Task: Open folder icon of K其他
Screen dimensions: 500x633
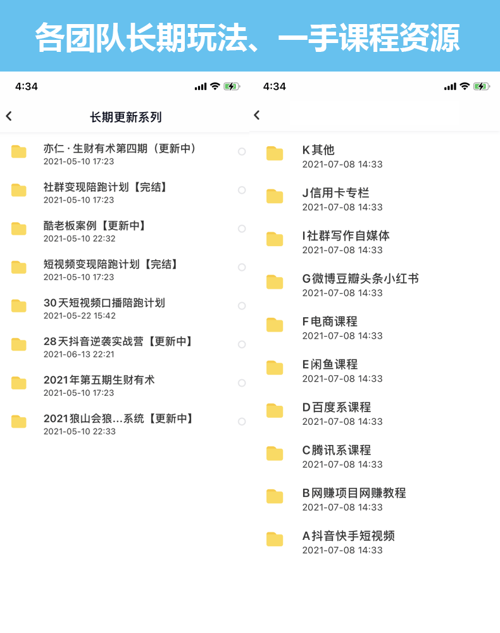Action: pyautogui.click(x=275, y=154)
